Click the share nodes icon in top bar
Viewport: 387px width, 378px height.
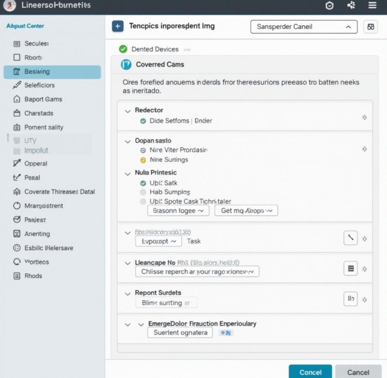click(x=351, y=5)
